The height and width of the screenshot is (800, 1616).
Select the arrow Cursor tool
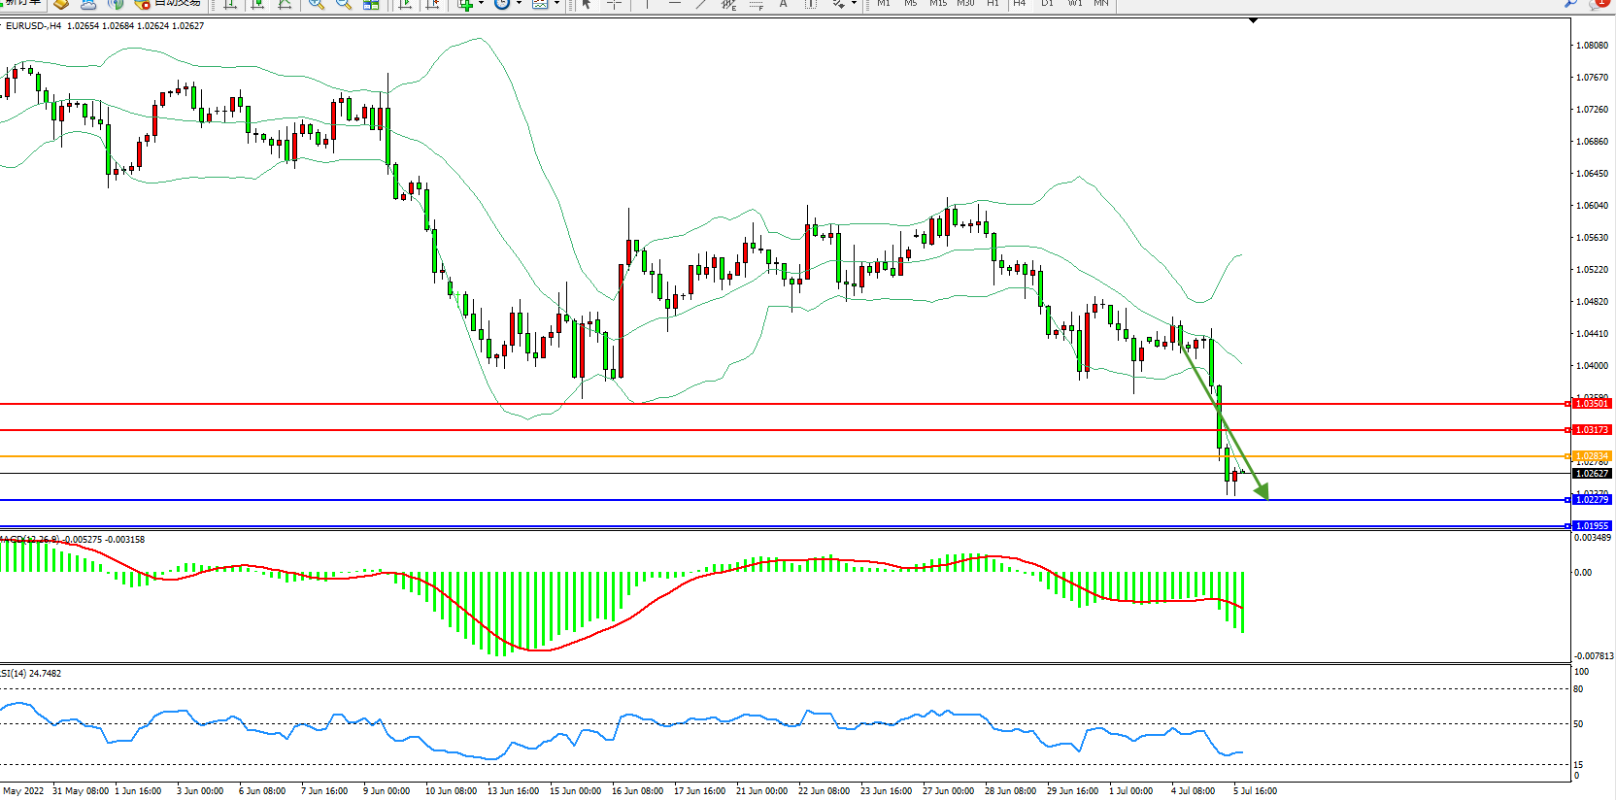[587, 4]
